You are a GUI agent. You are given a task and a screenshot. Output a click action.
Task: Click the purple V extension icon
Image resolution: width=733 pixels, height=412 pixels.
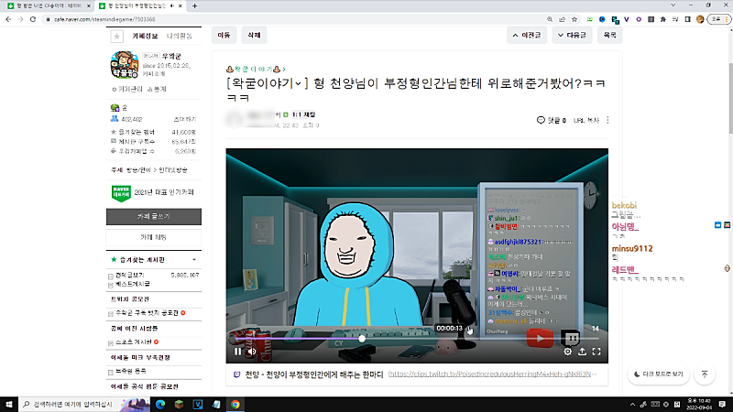coord(627,19)
